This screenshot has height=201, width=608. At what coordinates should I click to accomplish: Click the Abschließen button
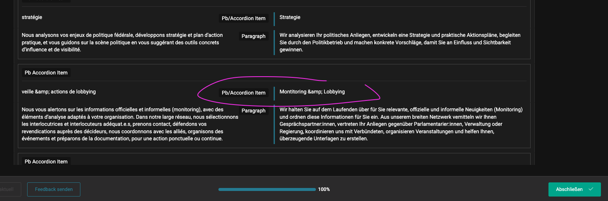(575, 189)
